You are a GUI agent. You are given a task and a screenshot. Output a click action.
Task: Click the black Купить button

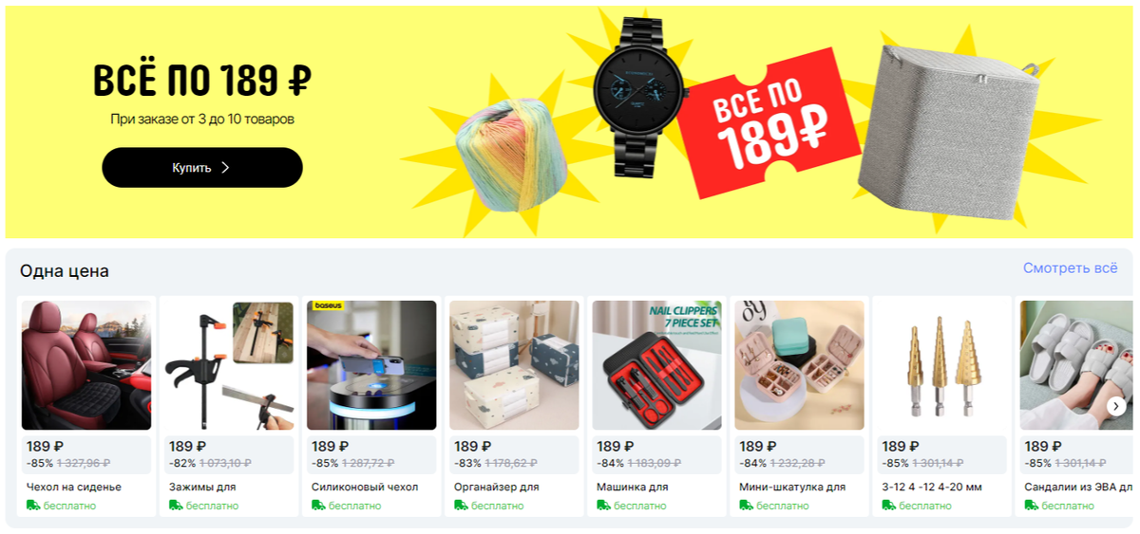(x=202, y=168)
